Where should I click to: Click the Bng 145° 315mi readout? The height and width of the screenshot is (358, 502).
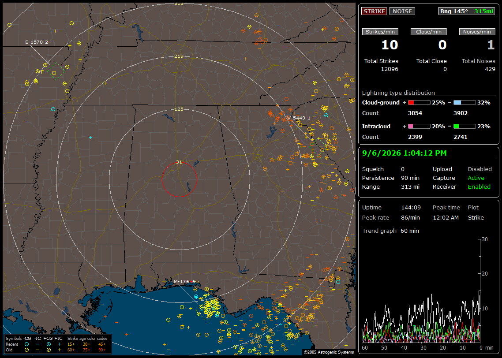click(467, 11)
